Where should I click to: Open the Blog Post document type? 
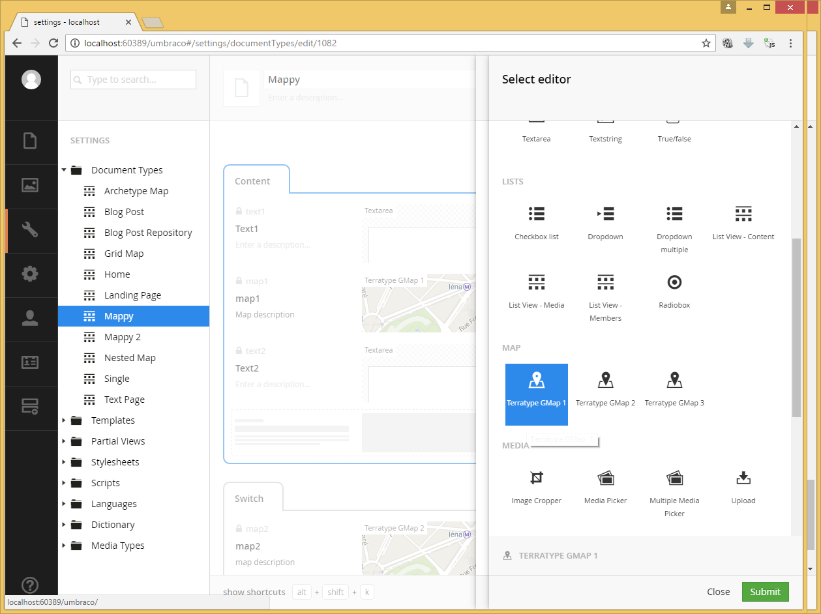(x=124, y=212)
